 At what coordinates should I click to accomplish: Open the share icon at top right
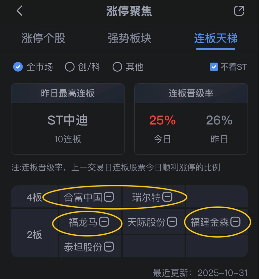tap(239, 11)
